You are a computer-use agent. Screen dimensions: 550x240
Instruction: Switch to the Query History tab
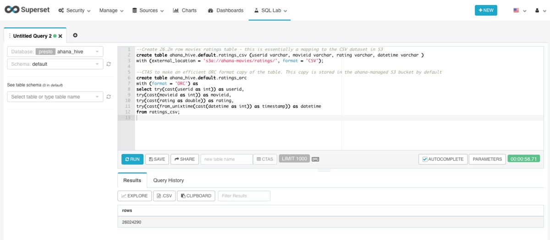[x=168, y=180]
